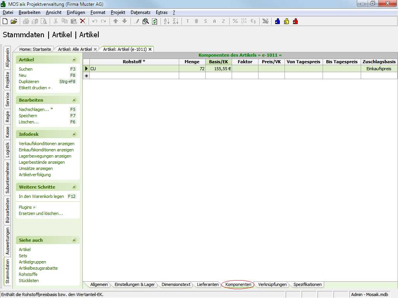
Task: Select the CU row arrow selector
Action: pyautogui.click(x=86, y=69)
